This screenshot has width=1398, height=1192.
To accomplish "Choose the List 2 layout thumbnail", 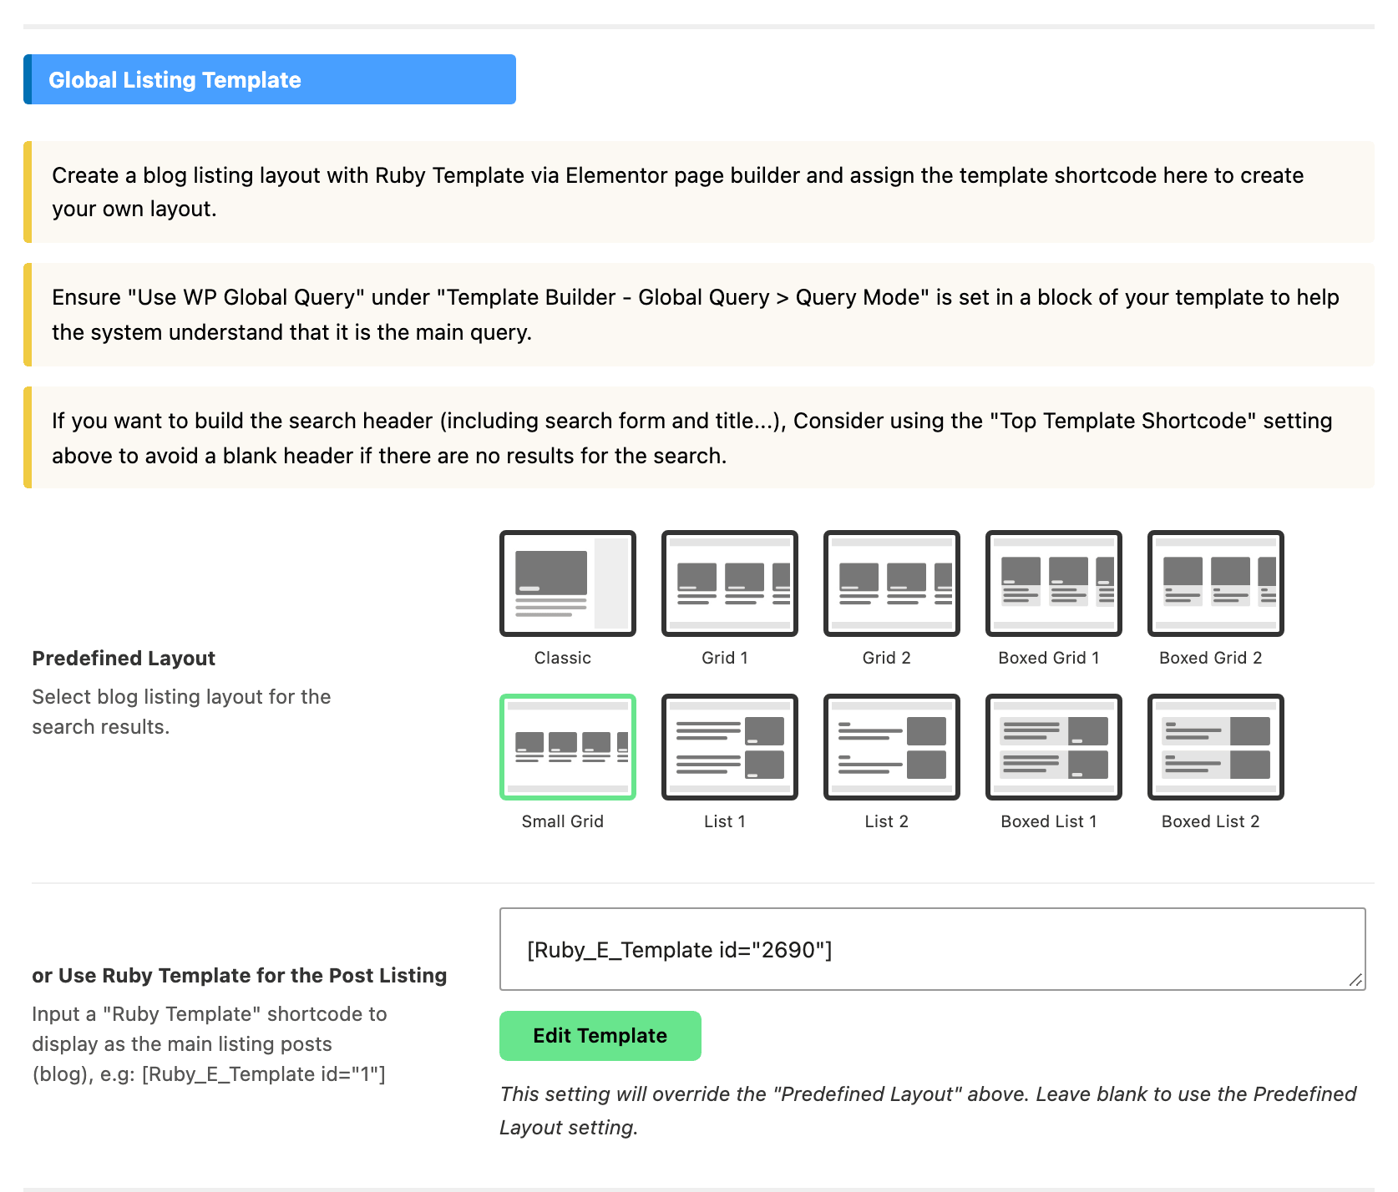I will click(x=892, y=747).
